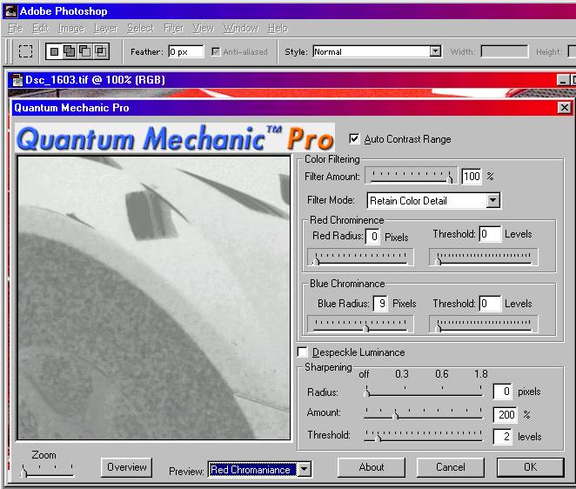Image resolution: width=576 pixels, height=489 pixels.
Task: Click the Blue Radius slider
Action: [360, 325]
